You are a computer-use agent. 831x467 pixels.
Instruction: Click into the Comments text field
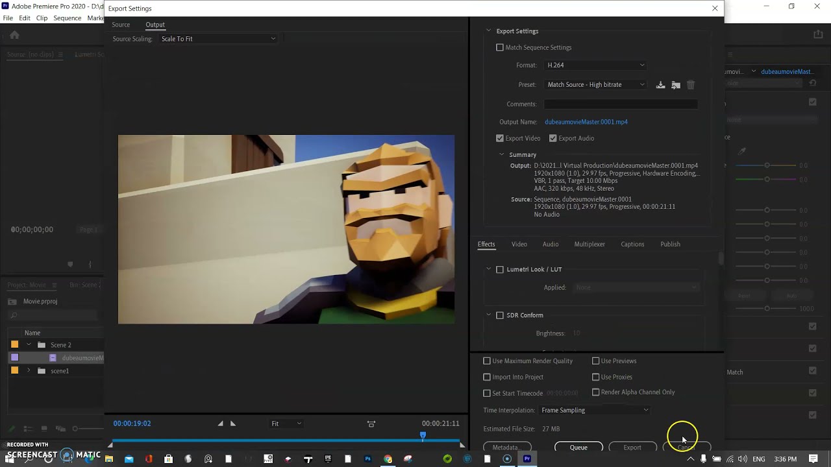point(621,104)
